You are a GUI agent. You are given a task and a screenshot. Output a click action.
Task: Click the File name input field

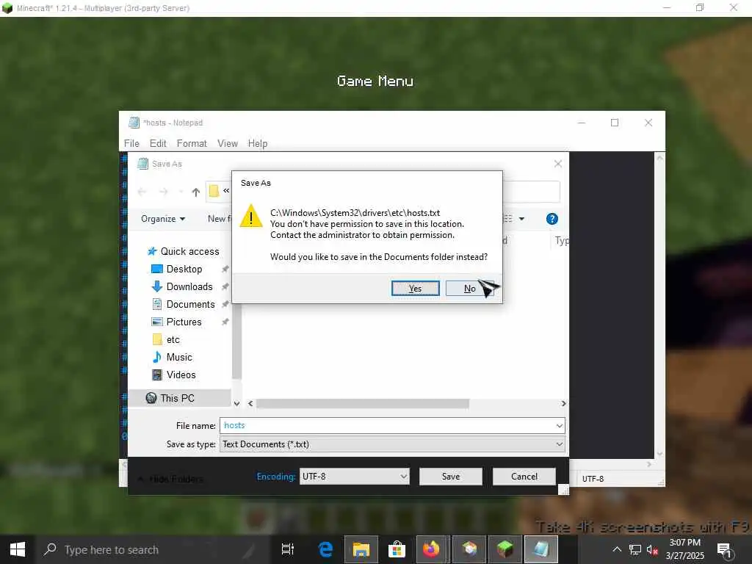click(x=387, y=425)
